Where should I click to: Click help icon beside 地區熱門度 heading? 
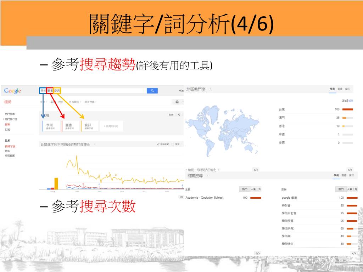pos(210,89)
